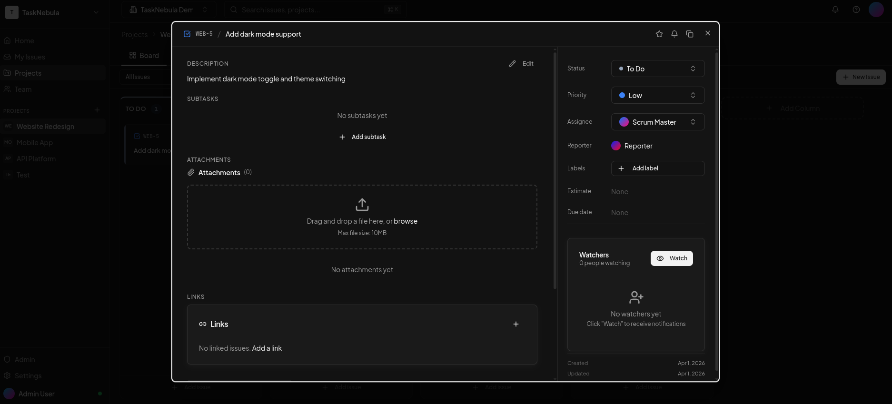
Task: Add a new project with the plus beside PROJECTS
Action: pos(97,110)
